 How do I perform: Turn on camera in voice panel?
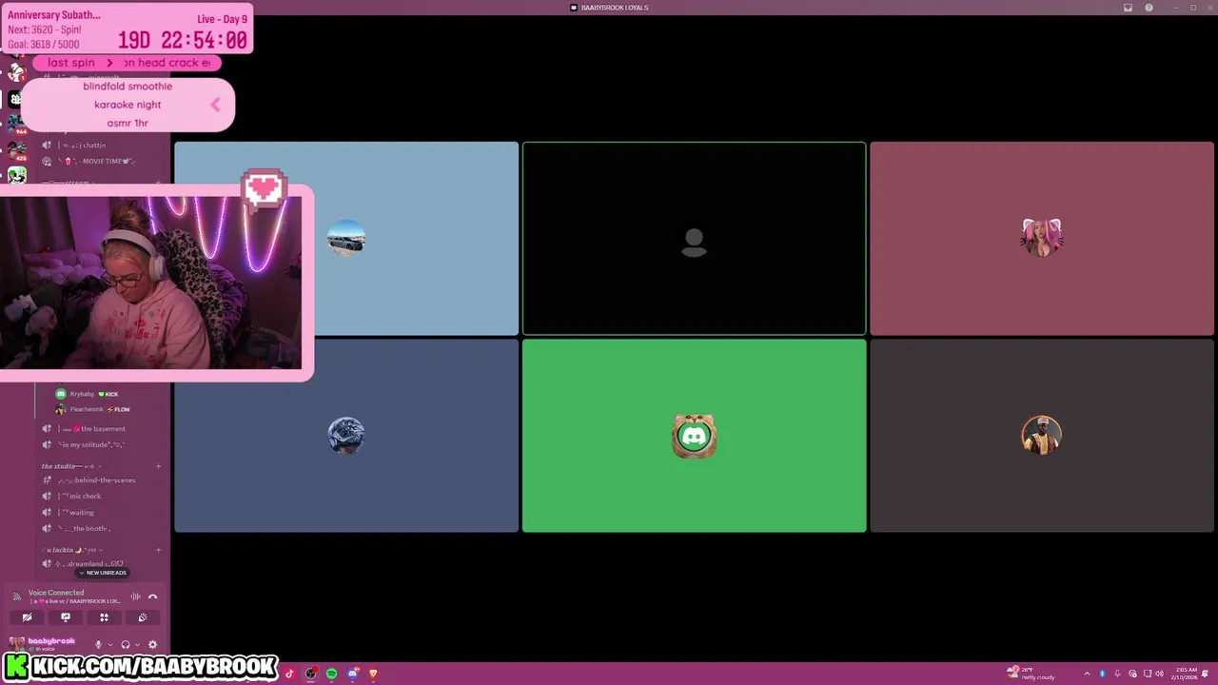pyautogui.click(x=27, y=617)
